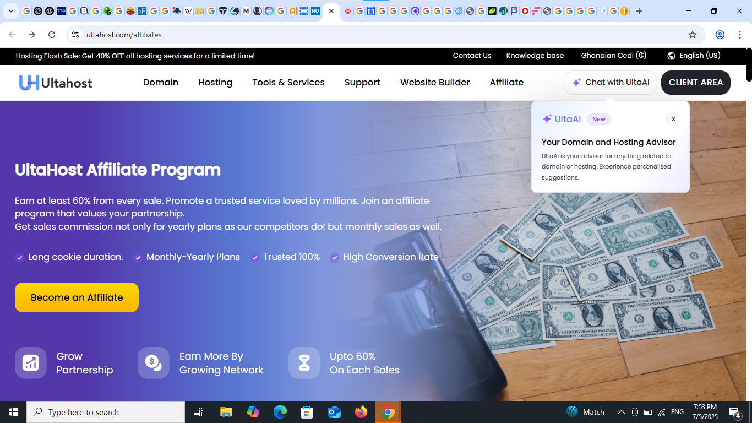
Task: Click the Upto 60% hourglass icon
Action: pyautogui.click(x=304, y=363)
